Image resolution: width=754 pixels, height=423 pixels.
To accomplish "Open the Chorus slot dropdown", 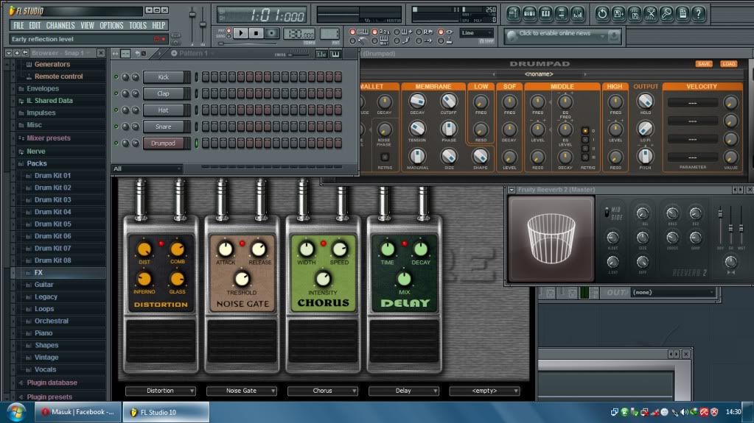I will point(323,391).
